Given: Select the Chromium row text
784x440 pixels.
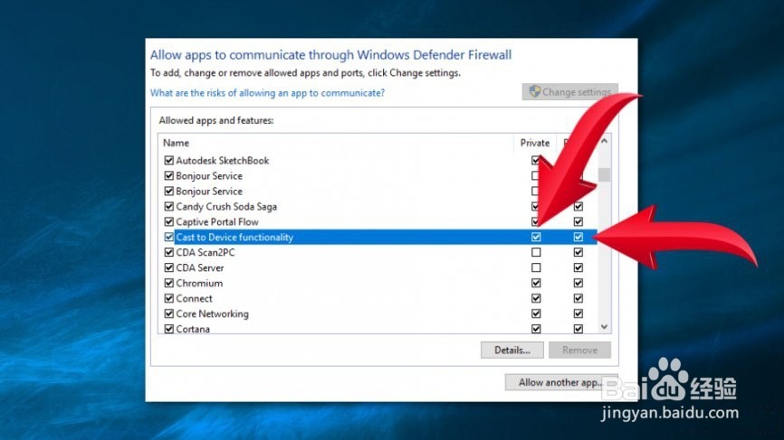Looking at the screenshot, I should (199, 284).
